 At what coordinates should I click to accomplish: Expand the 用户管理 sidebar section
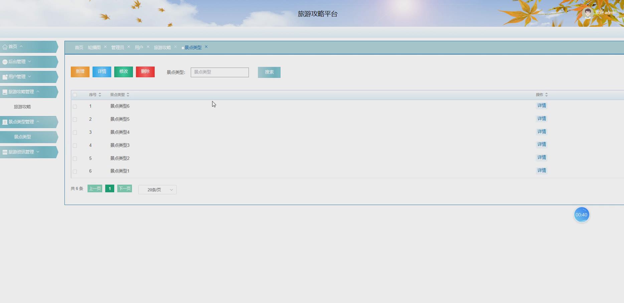coord(30,76)
